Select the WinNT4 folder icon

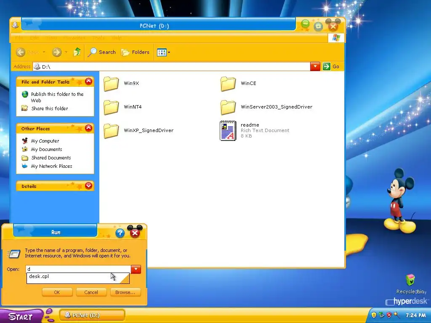click(111, 107)
